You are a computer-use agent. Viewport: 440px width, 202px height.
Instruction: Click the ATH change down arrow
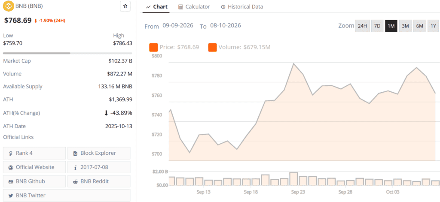pos(106,113)
